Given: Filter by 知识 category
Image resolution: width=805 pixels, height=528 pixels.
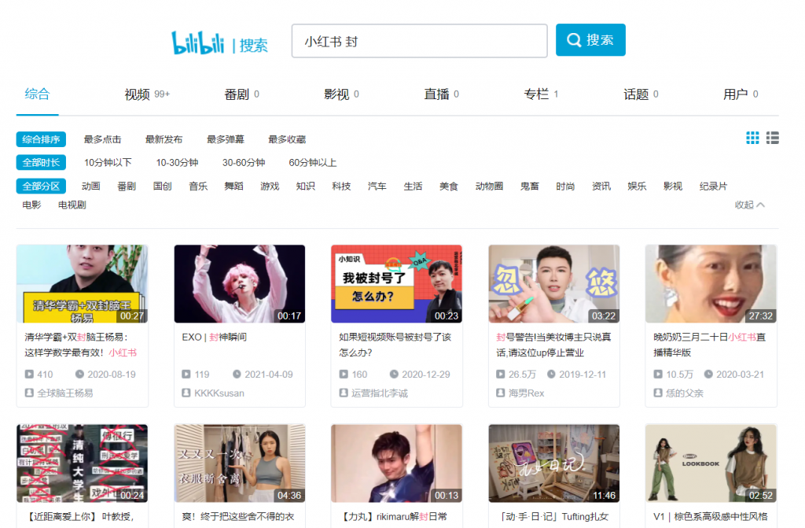Looking at the screenshot, I should 306,186.
